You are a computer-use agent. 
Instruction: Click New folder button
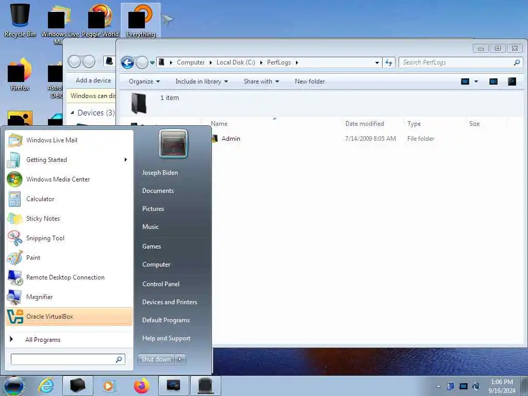tap(310, 81)
